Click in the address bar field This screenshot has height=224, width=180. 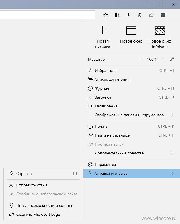click(48, 15)
